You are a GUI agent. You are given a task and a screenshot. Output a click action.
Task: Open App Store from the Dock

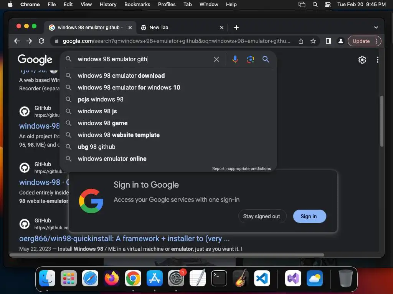155,278
